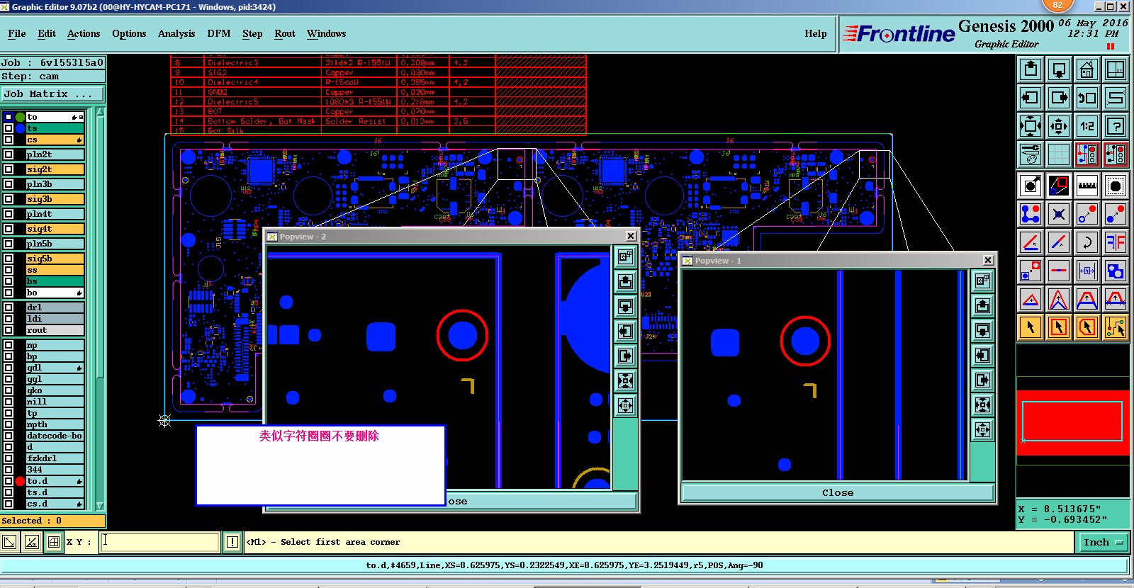The height and width of the screenshot is (588, 1134).
Task: Click layer list scroll down arrow
Action: coord(100,506)
